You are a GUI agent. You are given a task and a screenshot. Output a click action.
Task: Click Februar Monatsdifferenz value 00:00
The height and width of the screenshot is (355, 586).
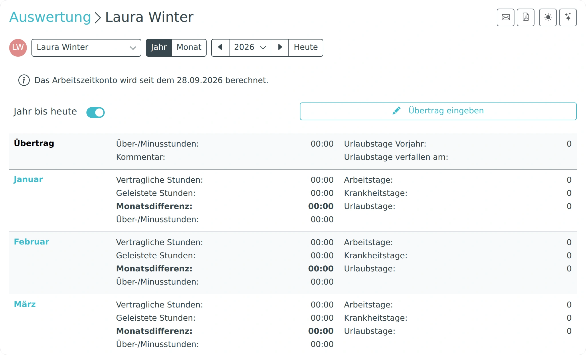(321, 269)
